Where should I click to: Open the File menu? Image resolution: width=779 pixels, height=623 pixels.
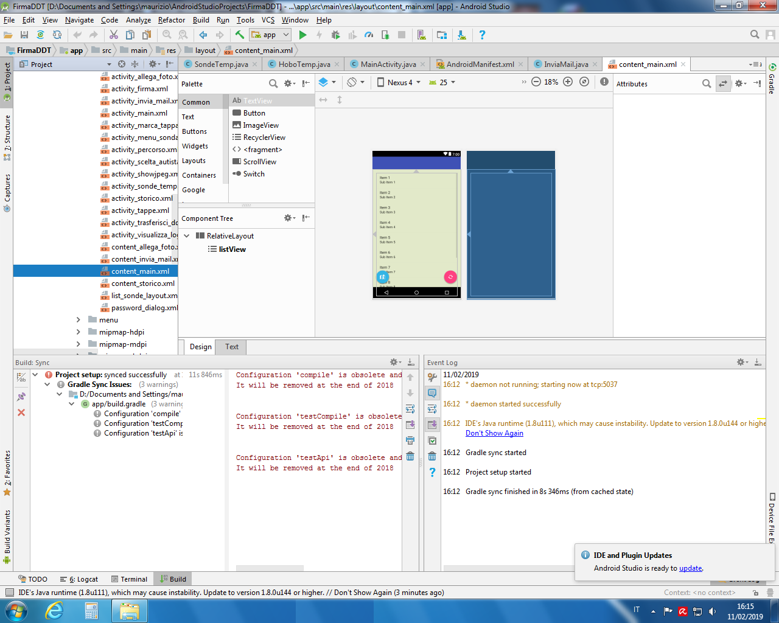point(9,19)
